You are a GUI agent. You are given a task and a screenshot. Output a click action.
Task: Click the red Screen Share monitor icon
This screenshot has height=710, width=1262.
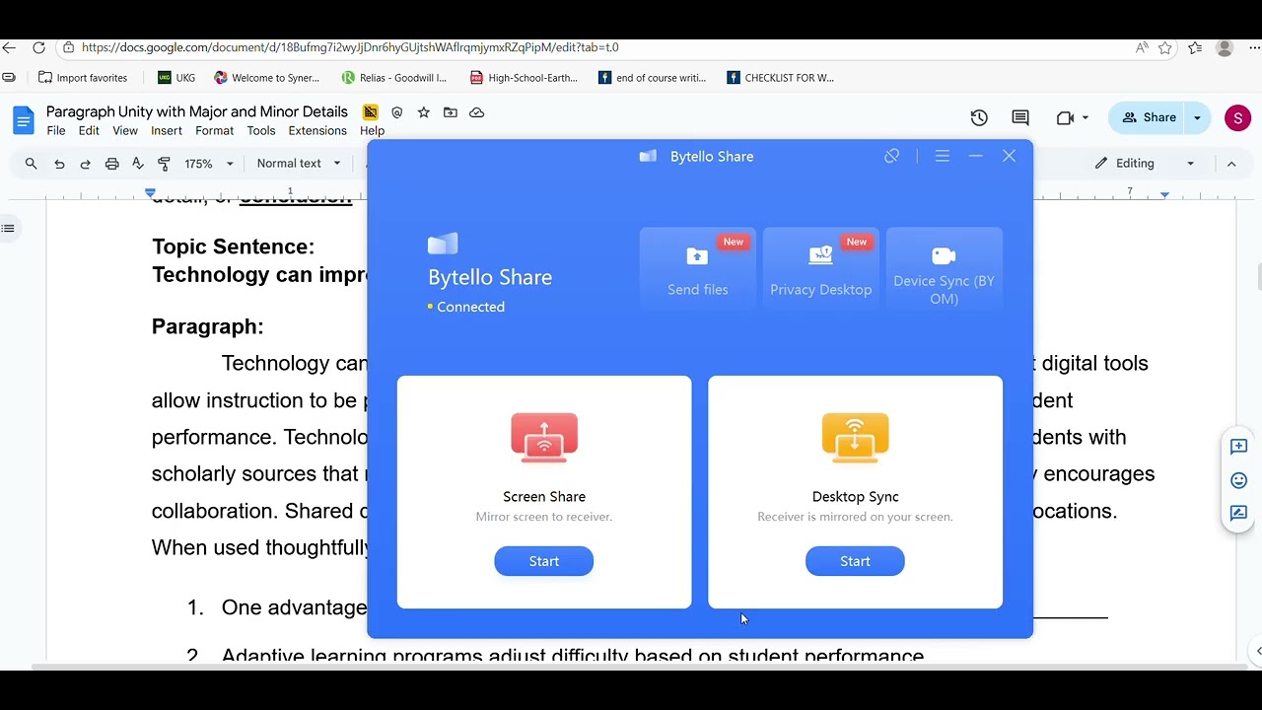tap(544, 438)
